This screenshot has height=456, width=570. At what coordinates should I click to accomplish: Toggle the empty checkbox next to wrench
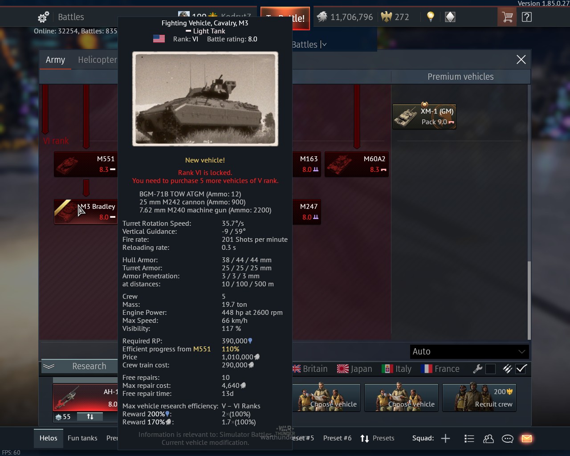(x=490, y=369)
